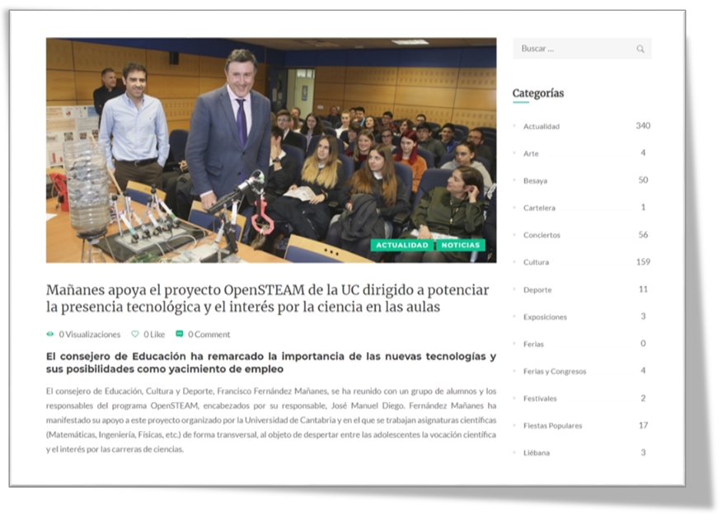
Task: Open the Cultura category
Action: [536, 262]
